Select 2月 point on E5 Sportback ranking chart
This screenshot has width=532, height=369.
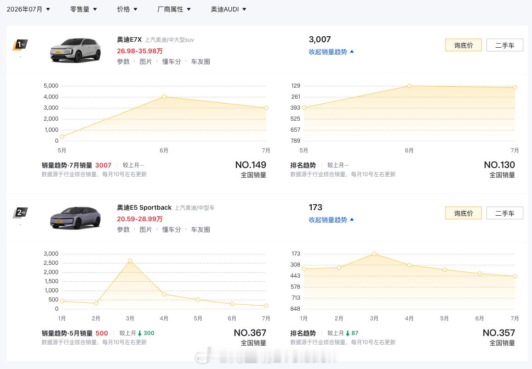pos(339,268)
